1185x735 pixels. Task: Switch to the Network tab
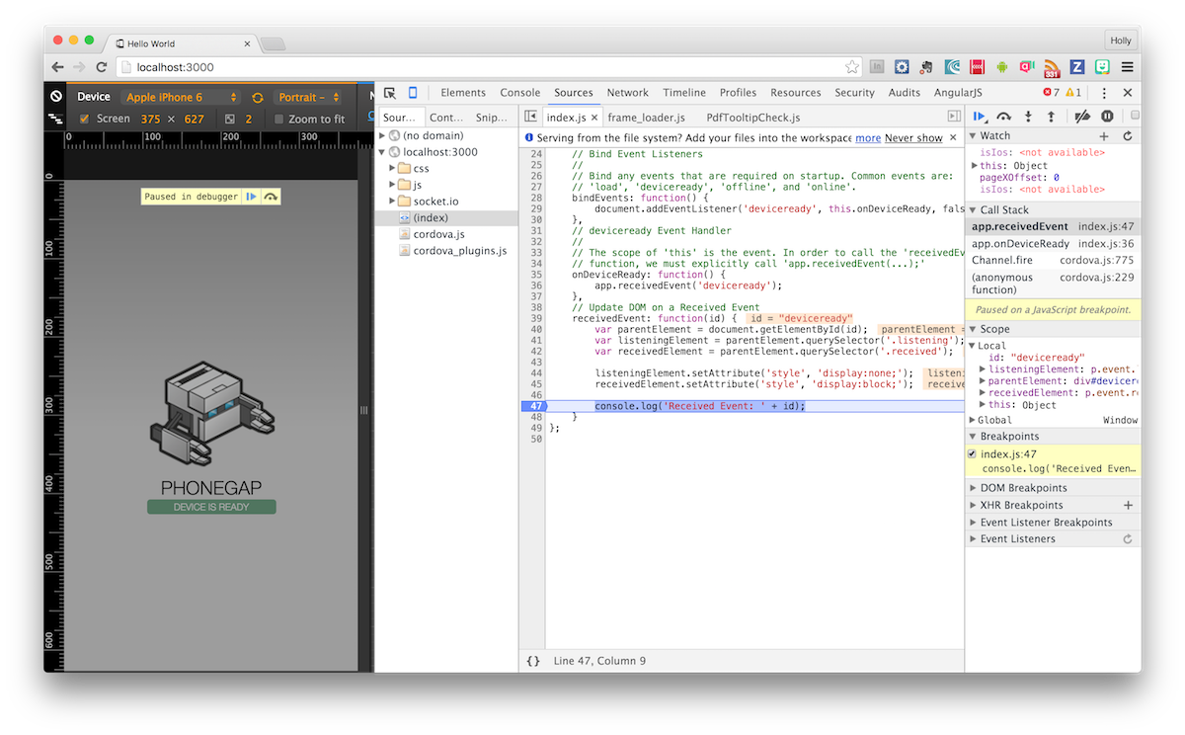tap(627, 93)
